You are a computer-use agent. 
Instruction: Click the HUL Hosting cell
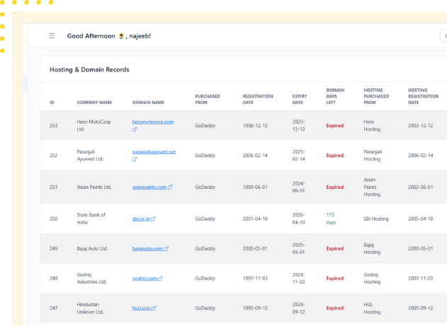[372, 308]
